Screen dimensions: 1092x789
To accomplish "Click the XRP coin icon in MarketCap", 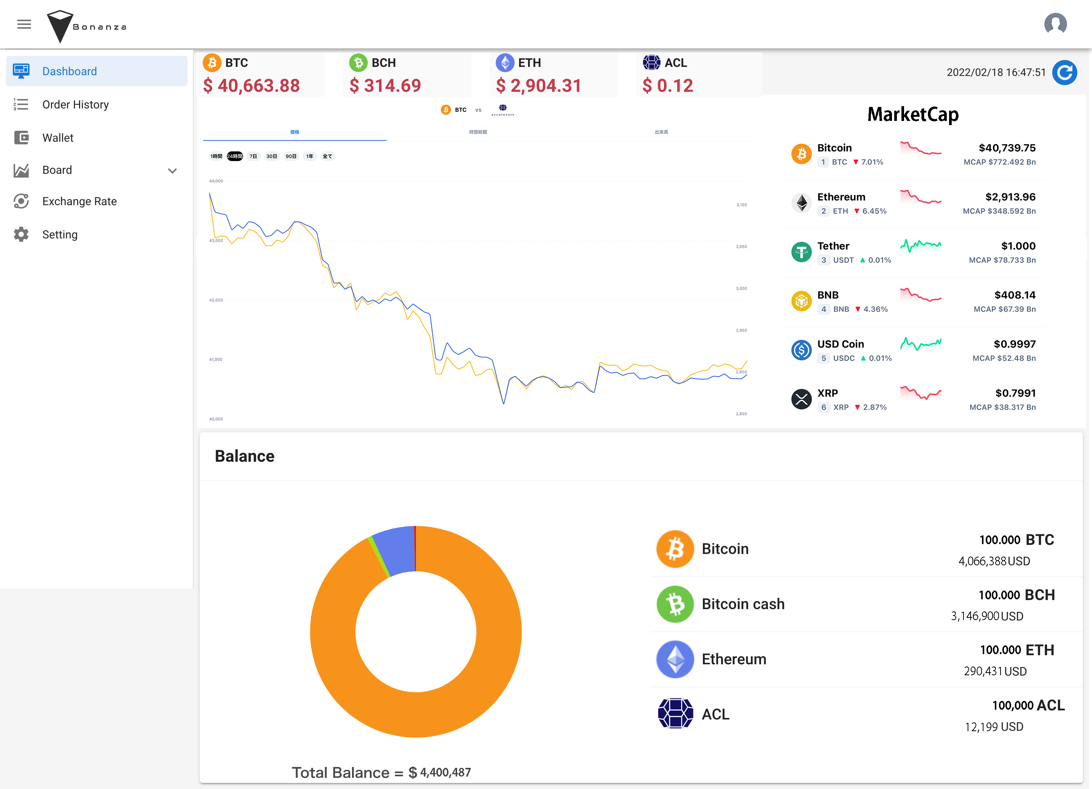I will (801, 399).
